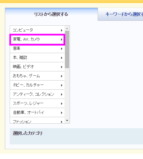Viewport: 143px width, 159px height.
Task: Open the おもちゃ、ゲーム submenu arrow
Action: pyautogui.click(x=62, y=76)
